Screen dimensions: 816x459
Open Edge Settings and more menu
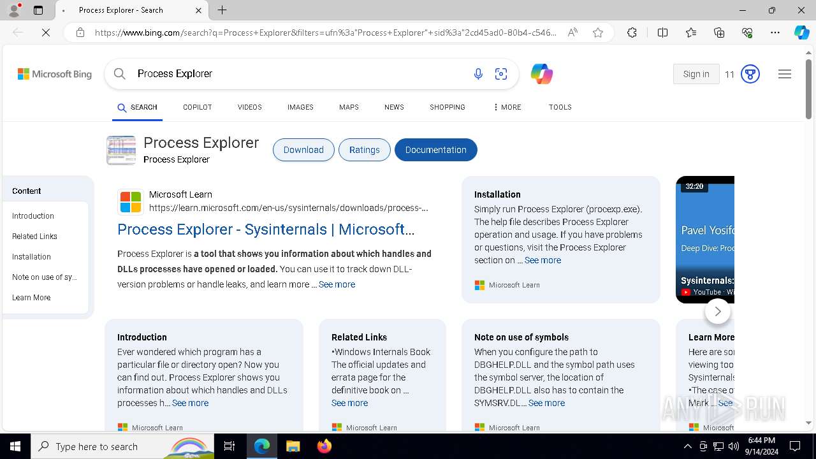[x=775, y=33]
